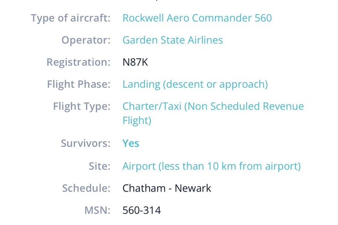Select the N87K registration value

[135, 62]
